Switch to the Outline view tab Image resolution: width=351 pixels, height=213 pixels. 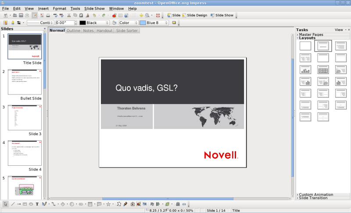(73, 31)
